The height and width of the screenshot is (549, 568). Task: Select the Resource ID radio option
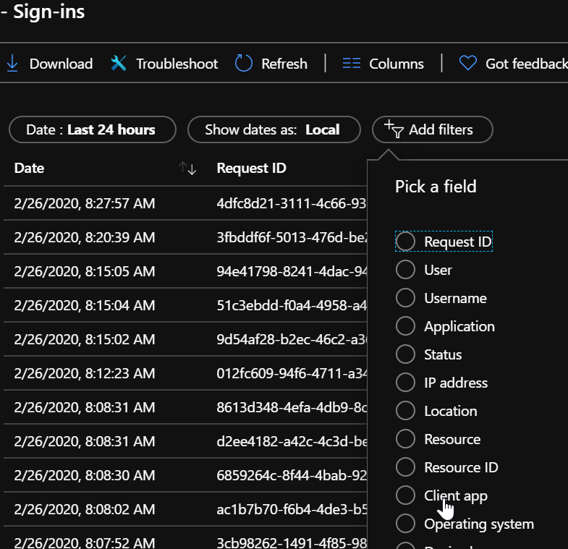[405, 467]
